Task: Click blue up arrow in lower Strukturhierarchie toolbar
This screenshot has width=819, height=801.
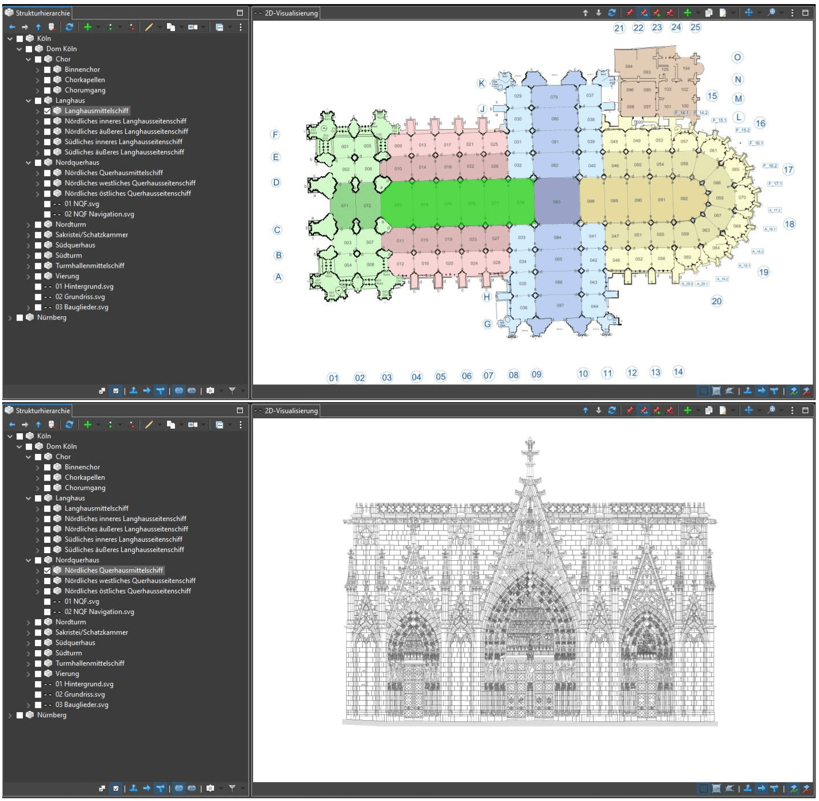Action: point(38,425)
